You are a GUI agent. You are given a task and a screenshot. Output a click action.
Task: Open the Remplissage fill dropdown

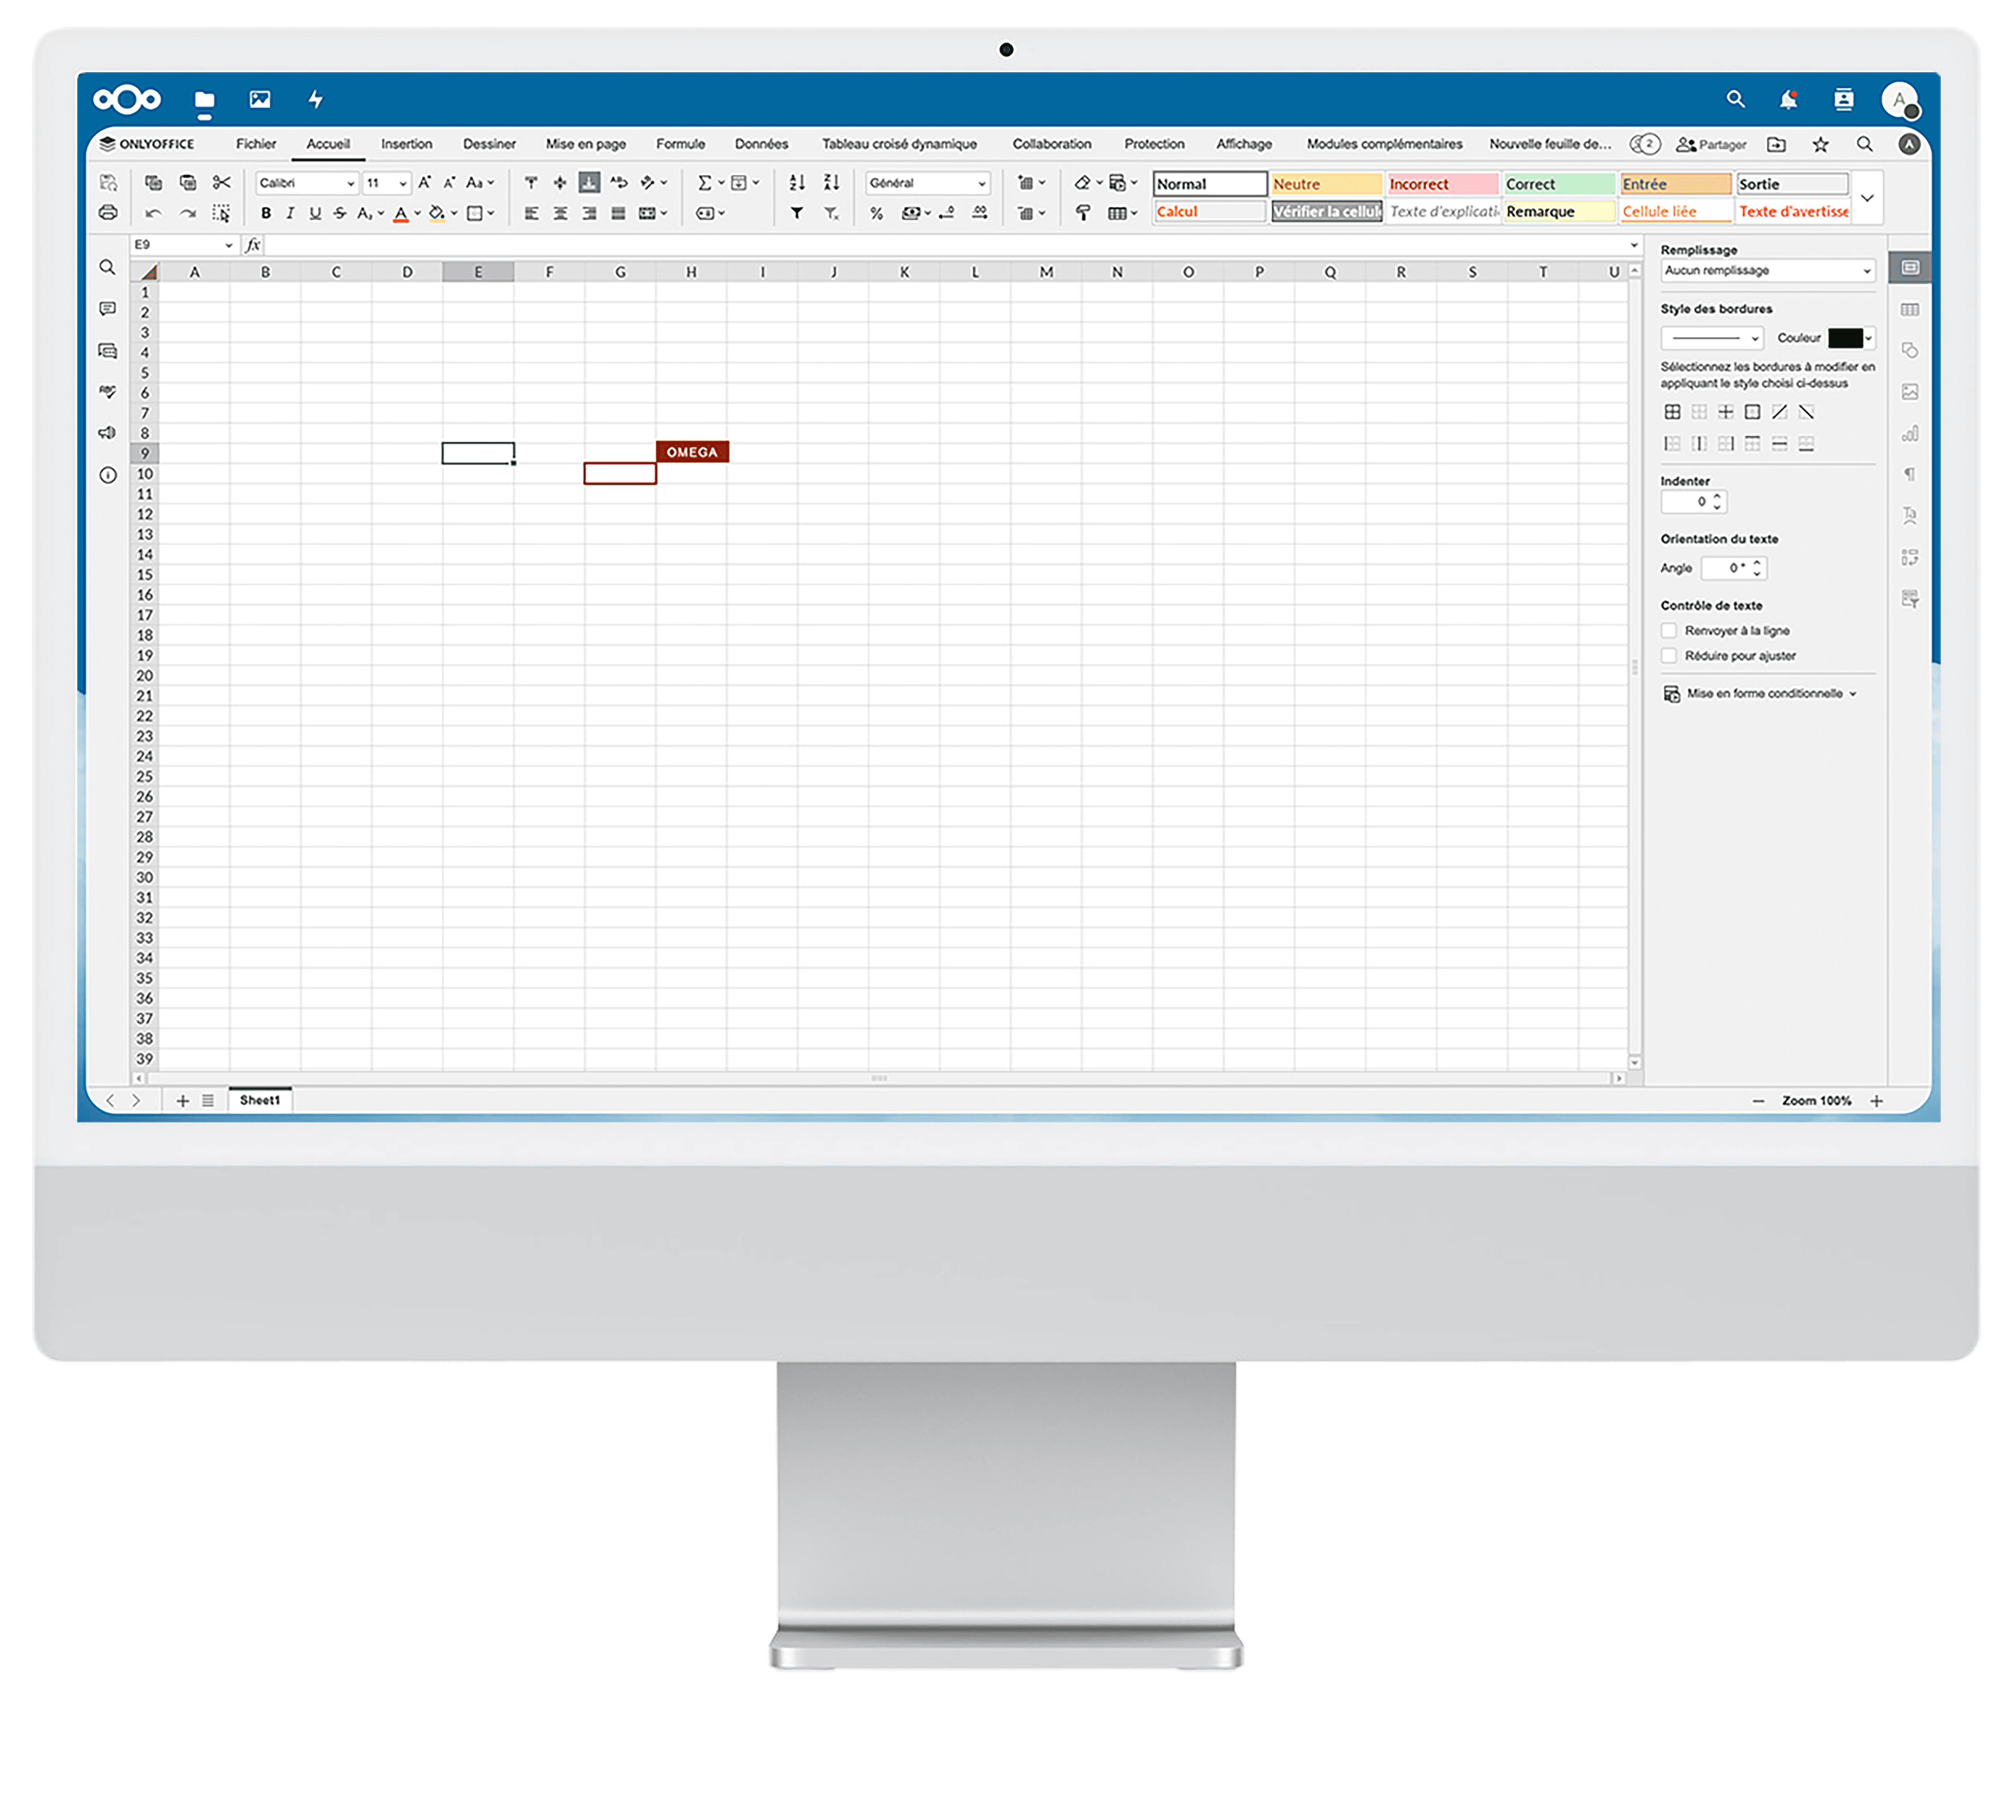1767,270
